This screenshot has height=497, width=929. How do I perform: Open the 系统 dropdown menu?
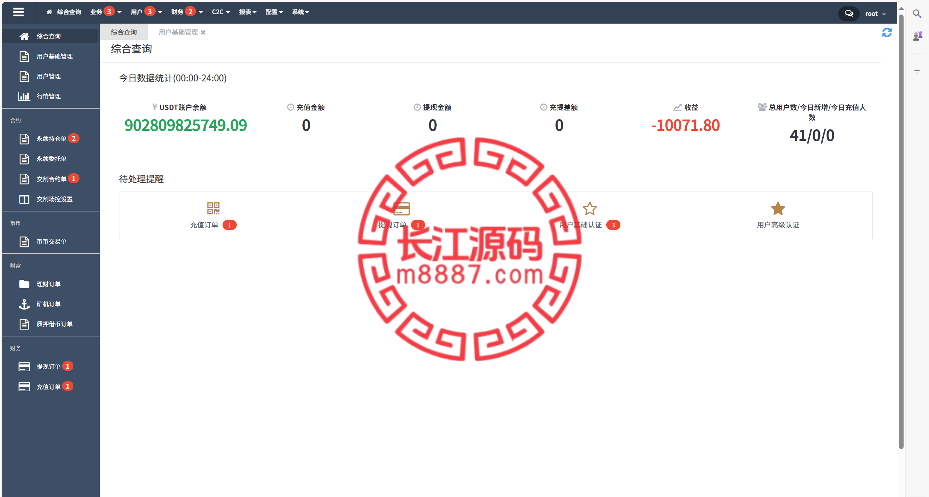pos(301,12)
